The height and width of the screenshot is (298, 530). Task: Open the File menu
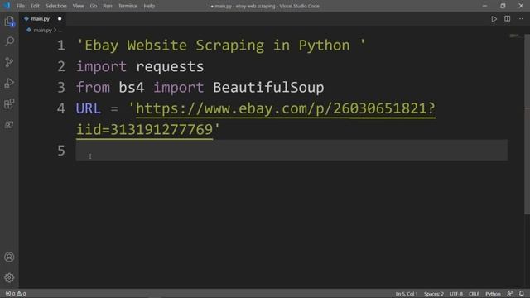pyautogui.click(x=20, y=6)
